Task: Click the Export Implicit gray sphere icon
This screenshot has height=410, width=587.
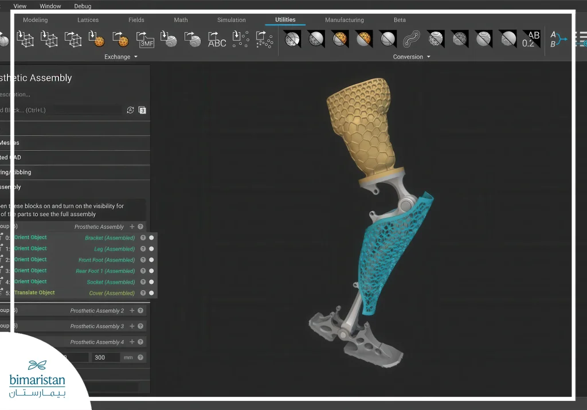Action: (x=193, y=39)
